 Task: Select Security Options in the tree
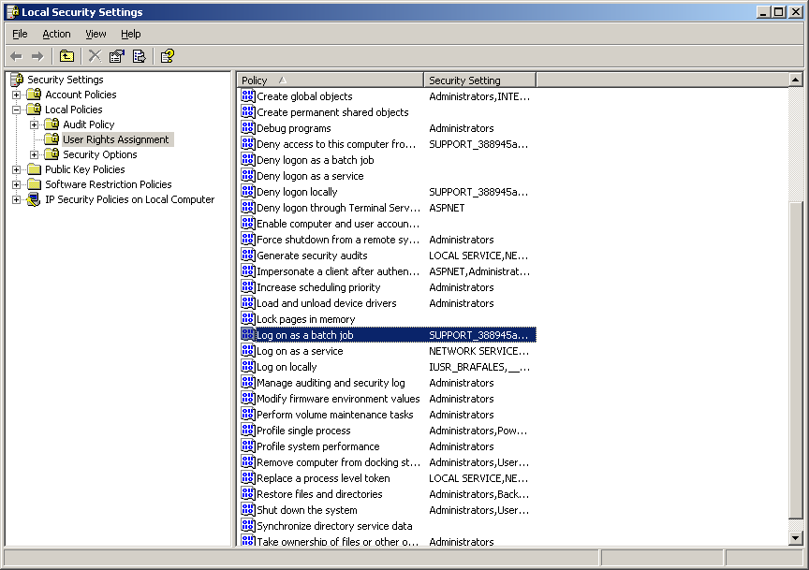tap(99, 154)
